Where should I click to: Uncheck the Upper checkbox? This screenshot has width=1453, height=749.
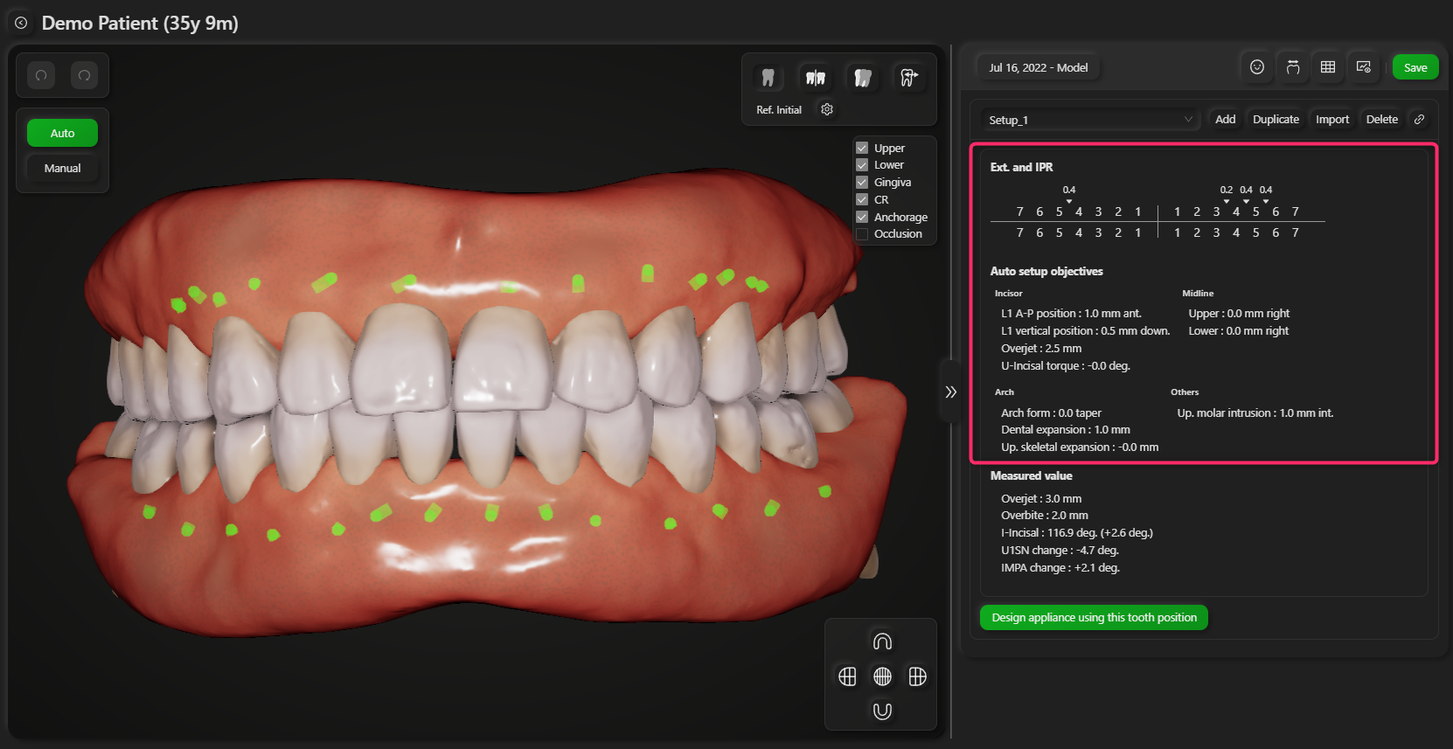(862, 148)
